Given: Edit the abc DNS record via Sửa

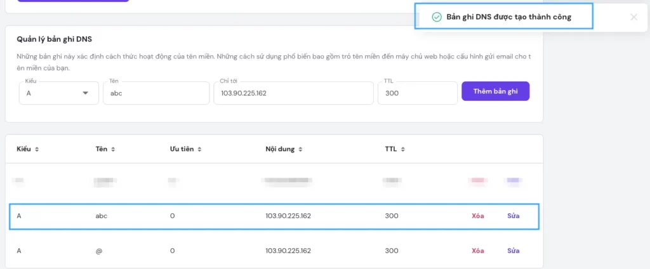Looking at the screenshot, I should [x=513, y=216].
